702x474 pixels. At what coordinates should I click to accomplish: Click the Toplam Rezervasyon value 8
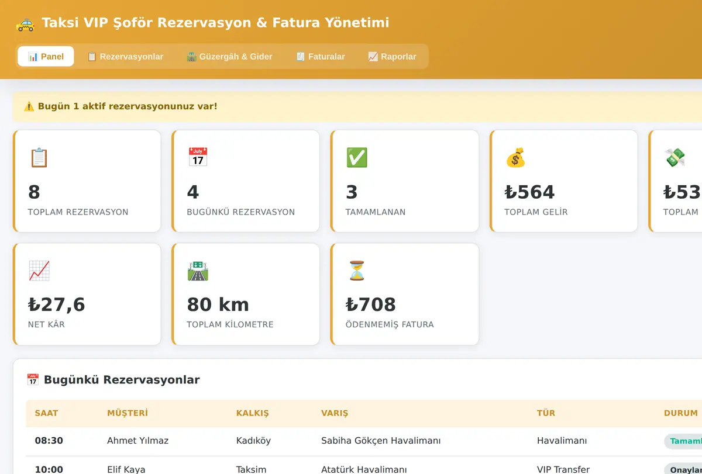pos(34,192)
